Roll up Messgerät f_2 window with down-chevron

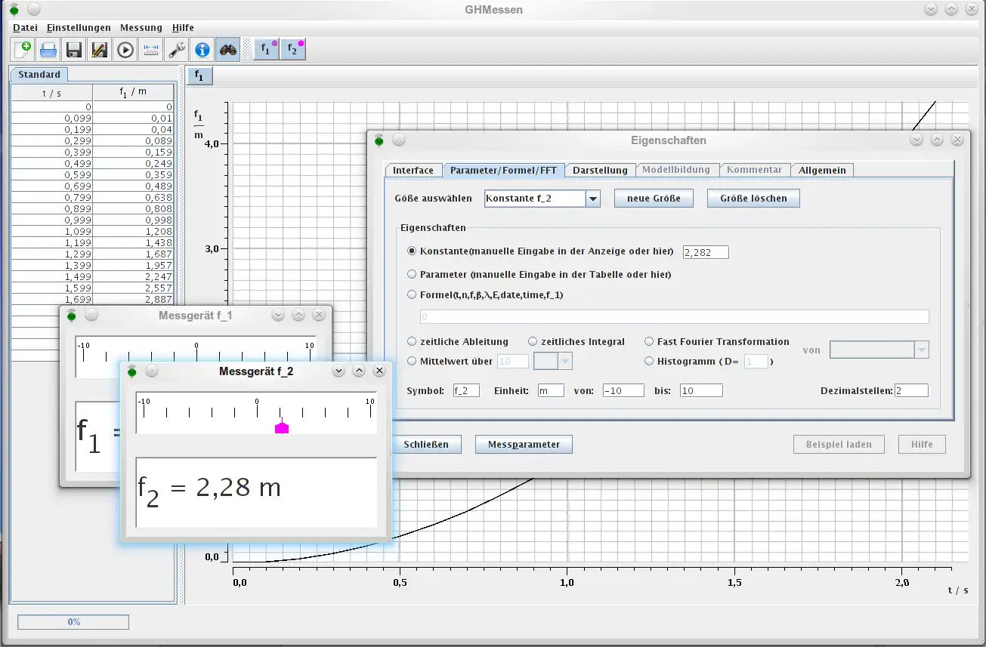pos(338,371)
